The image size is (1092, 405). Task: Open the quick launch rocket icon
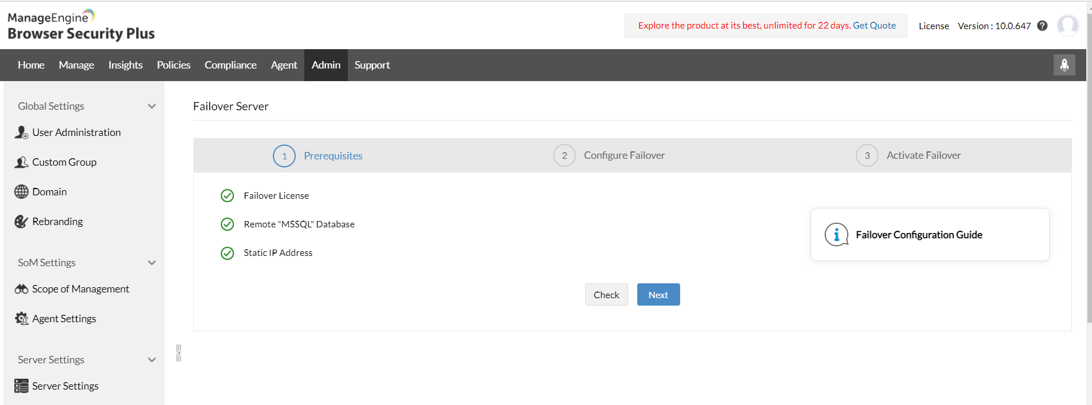point(1065,65)
